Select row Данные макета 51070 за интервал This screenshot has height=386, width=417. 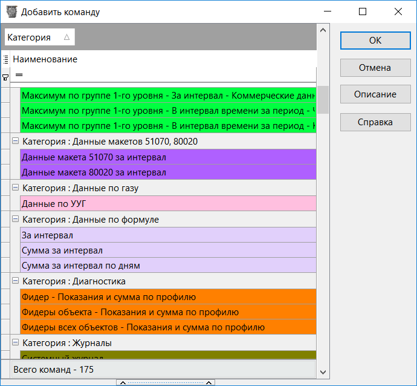tap(168, 157)
